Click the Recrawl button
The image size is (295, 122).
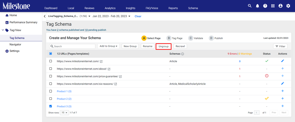[180, 46]
